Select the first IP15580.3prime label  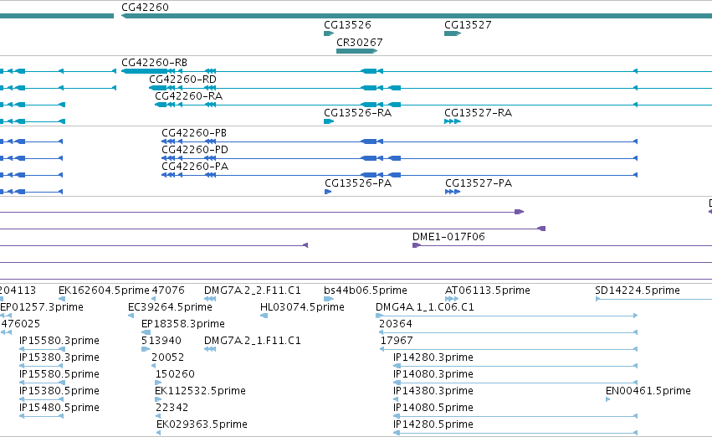click(x=59, y=341)
